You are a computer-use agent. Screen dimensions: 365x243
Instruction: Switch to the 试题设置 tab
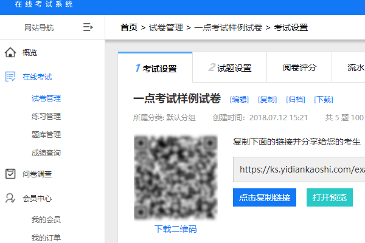229,67
